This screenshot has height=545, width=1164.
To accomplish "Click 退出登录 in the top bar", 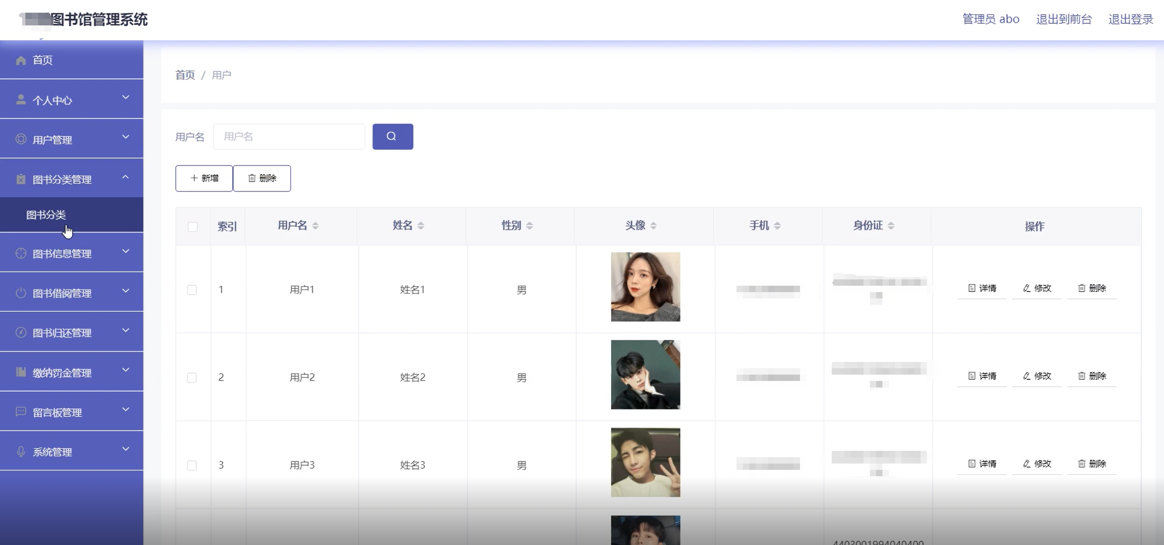I will [1131, 19].
